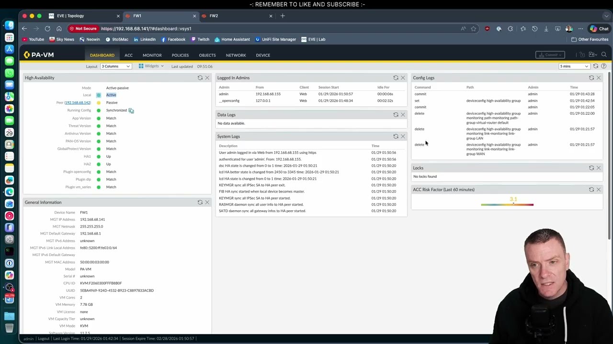
Task: Reload the page with browser refresh button
Action: coord(47,29)
